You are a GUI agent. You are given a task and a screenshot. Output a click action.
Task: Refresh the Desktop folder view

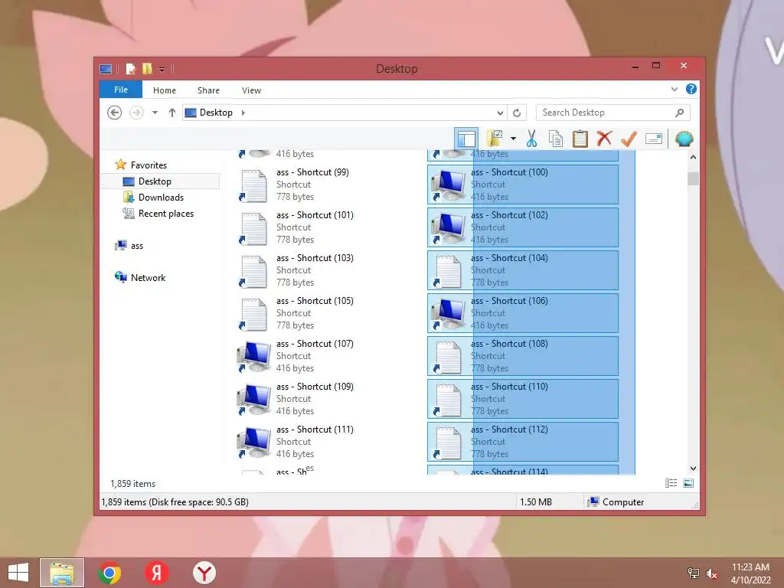(x=517, y=113)
